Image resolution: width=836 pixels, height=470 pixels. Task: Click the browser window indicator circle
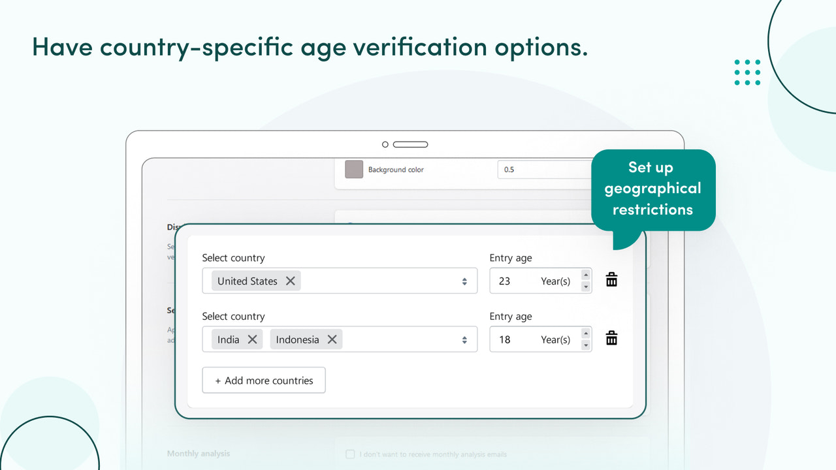pyautogui.click(x=385, y=144)
